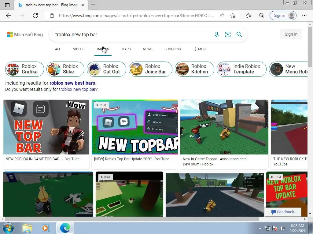
Task: Expand the MORE search categories menu
Action: (x=201, y=49)
